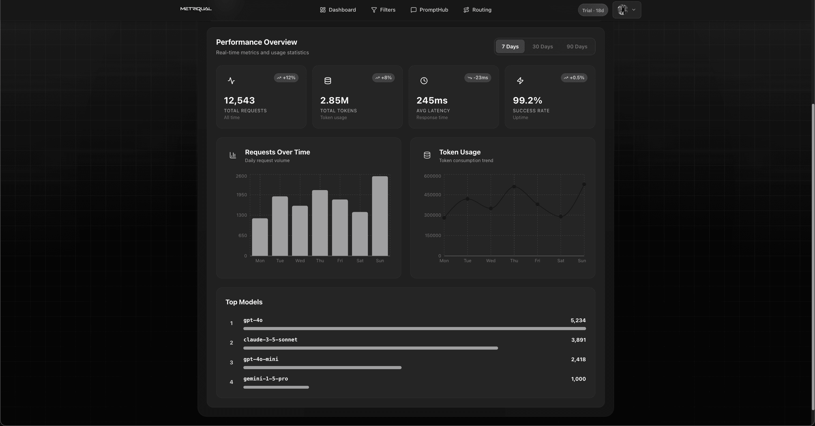Click the database icon beside Token Usage

pyautogui.click(x=427, y=155)
